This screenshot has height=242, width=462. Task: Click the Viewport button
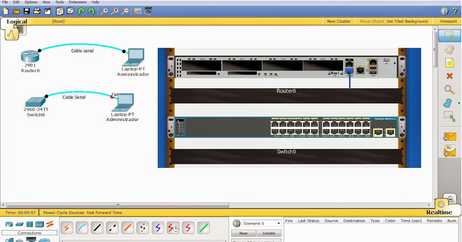tap(449, 21)
